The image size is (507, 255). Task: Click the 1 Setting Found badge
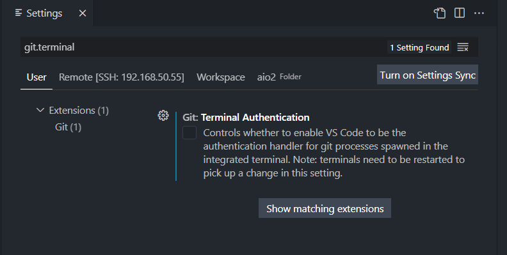click(x=419, y=47)
